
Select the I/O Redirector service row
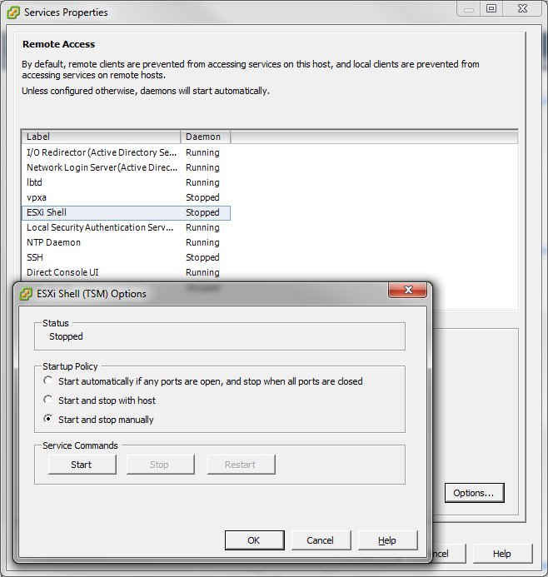click(127, 152)
